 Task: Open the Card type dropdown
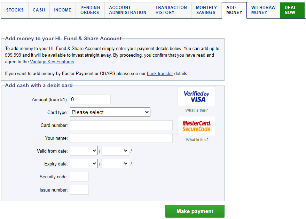(110, 112)
